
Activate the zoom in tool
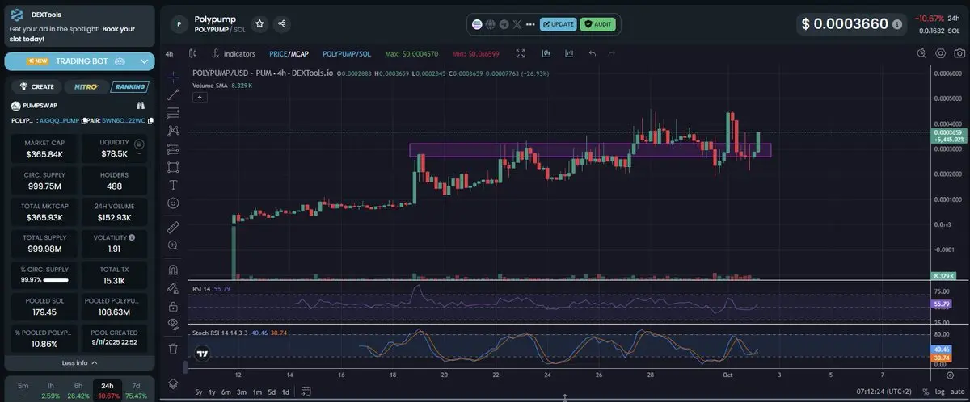click(x=173, y=245)
